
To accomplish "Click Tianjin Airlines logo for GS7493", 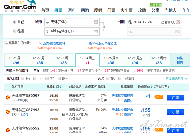I will click(8, 112).
